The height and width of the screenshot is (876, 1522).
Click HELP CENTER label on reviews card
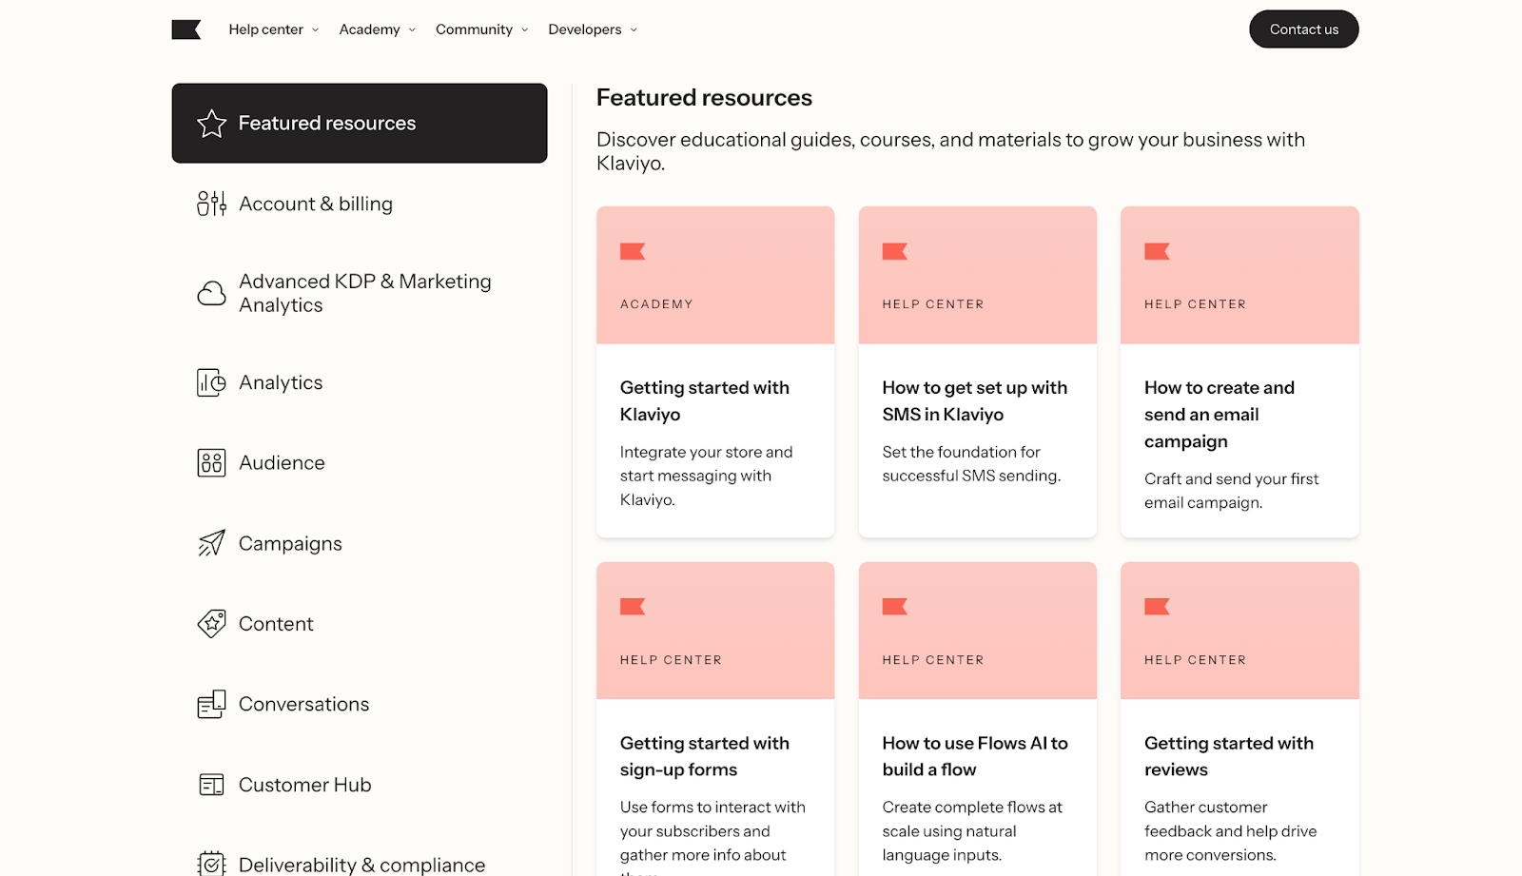click(x=1195, y=660)
